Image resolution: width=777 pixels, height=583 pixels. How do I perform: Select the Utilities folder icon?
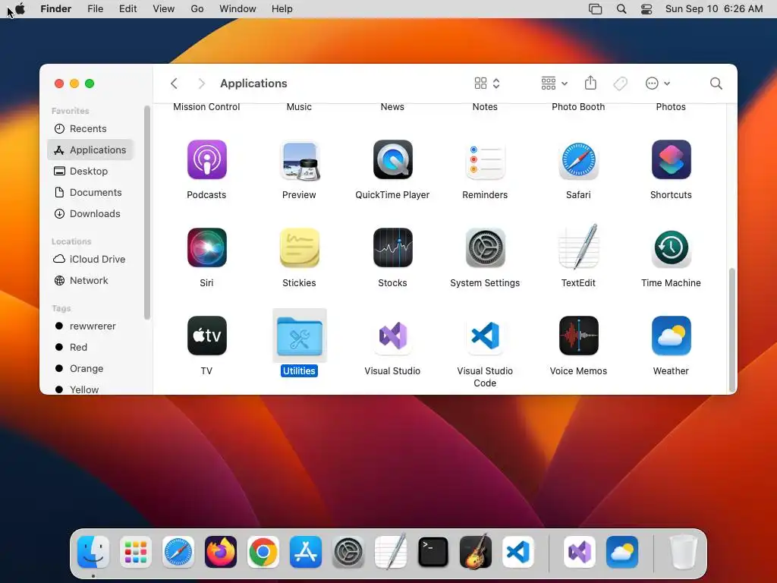point(299,336)
